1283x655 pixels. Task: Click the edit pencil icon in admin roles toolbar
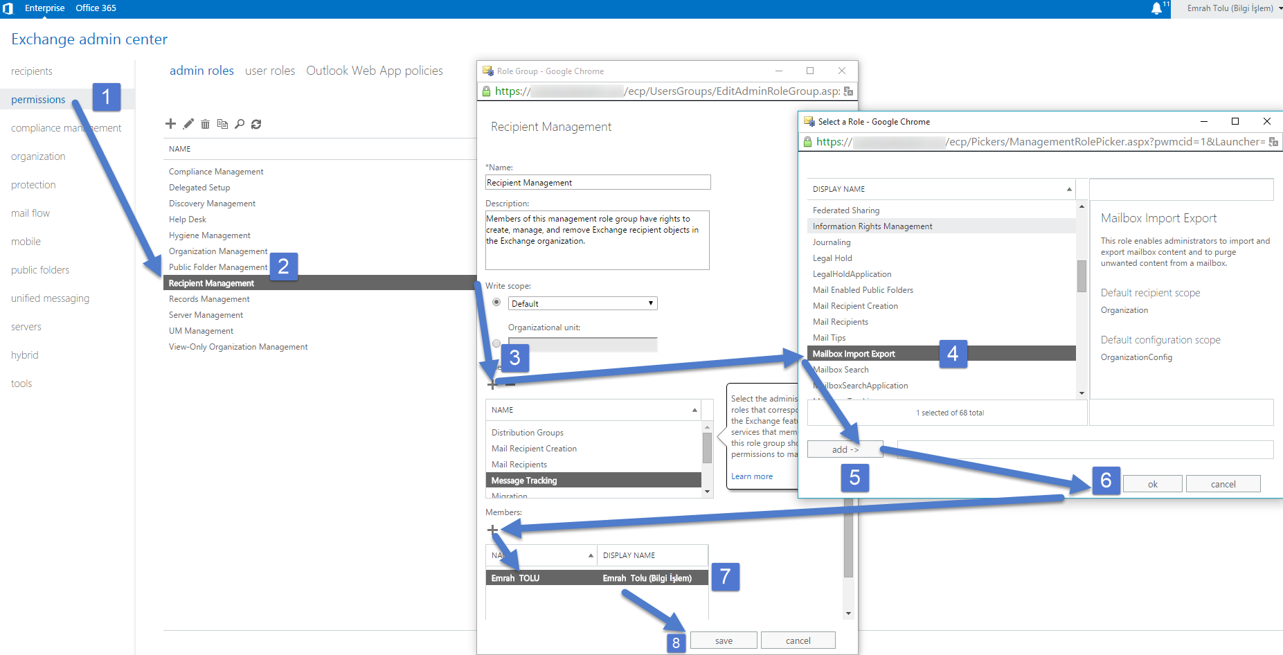[x=188, y=124]
